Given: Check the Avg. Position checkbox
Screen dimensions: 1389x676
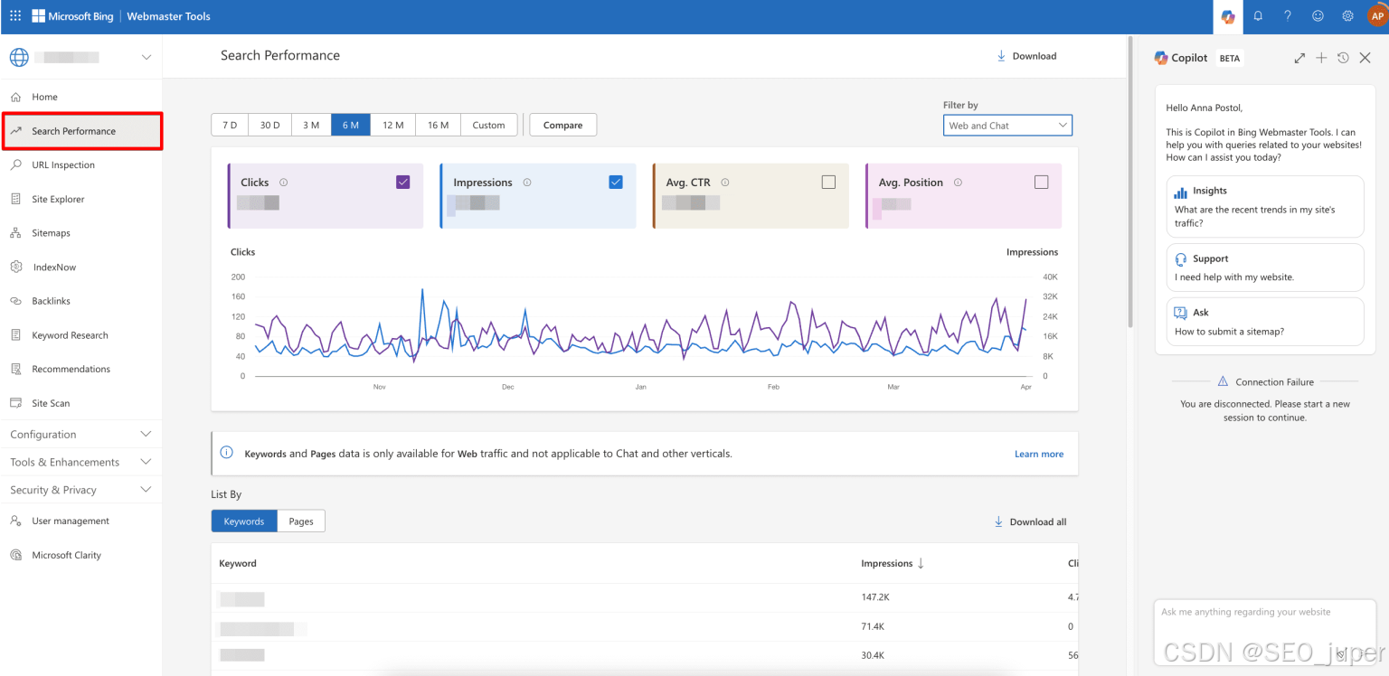Looking at the screenshot, I should (1041, 182).
